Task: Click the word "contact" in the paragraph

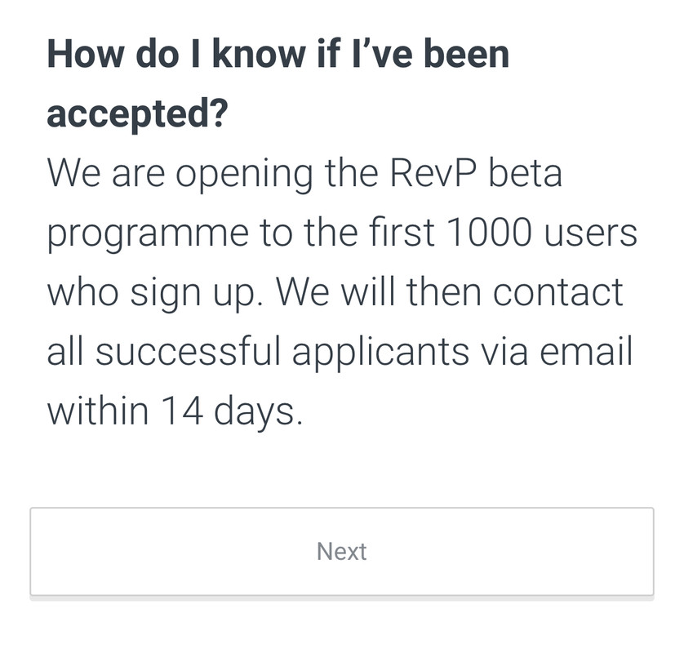Action: coord(558,291)
